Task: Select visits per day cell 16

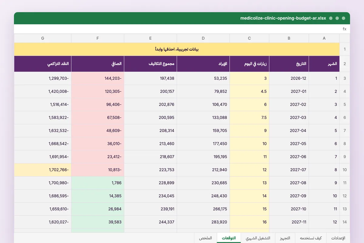Action: (x=249, y=222)
